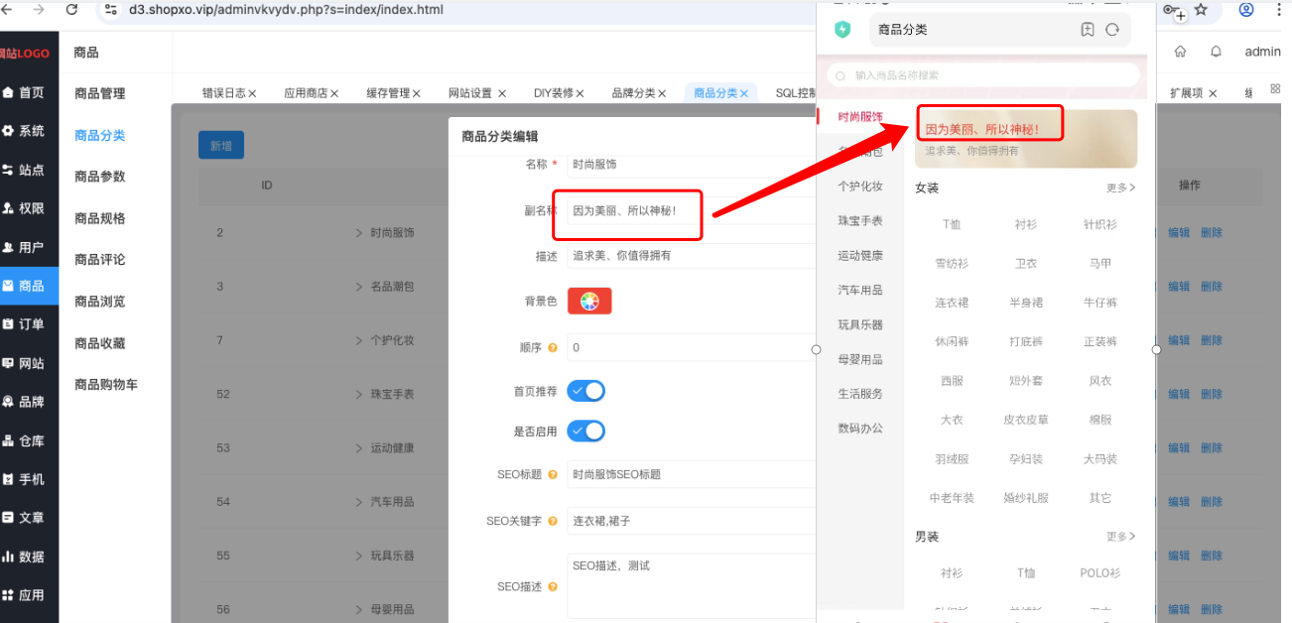Switch to the 品牌分类 tab
1292x623 pixels.
tap(639, 93)
